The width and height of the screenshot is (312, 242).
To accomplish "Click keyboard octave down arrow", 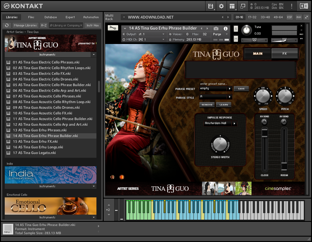I will point(109,215).
